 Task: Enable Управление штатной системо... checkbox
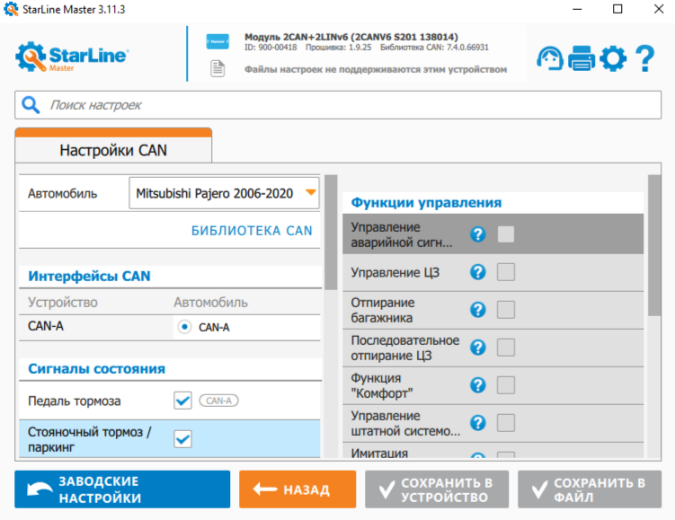506,423
